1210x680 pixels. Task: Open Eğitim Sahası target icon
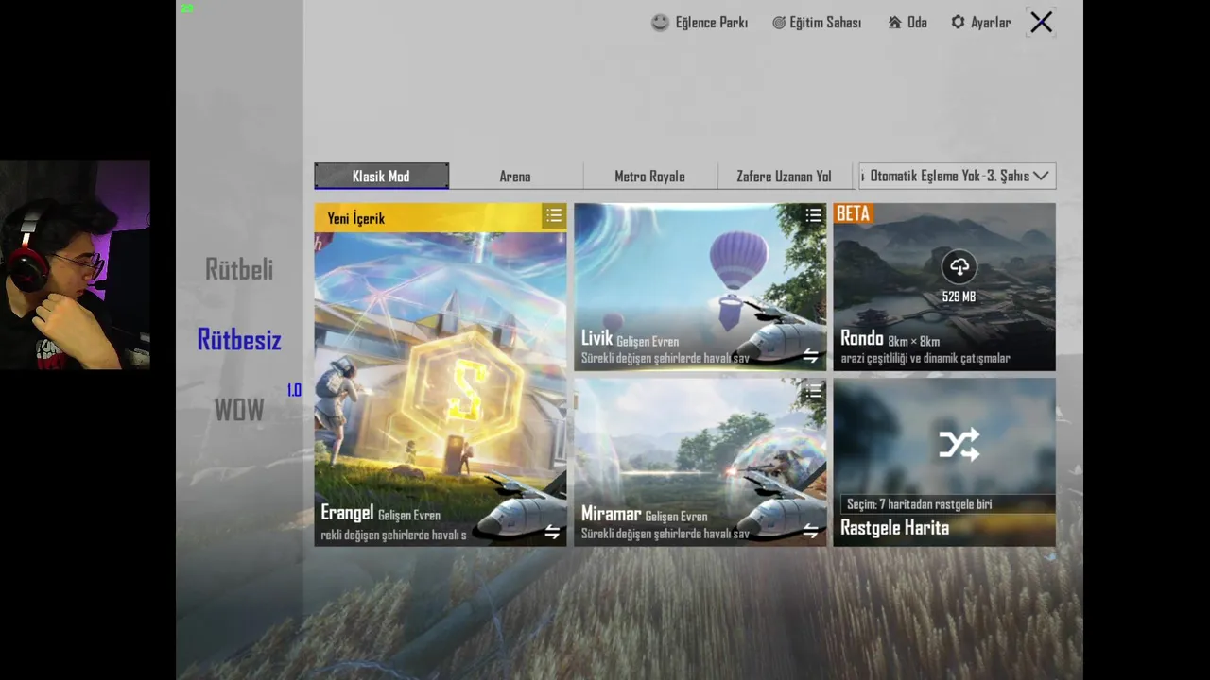pyautogui.click(x=779, y=23)
